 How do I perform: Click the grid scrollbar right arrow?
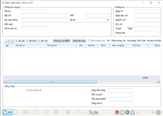[158, 82]
